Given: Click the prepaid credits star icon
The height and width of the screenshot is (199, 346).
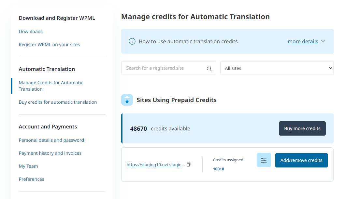Looking at the screenshot, I should pos(127,100).
